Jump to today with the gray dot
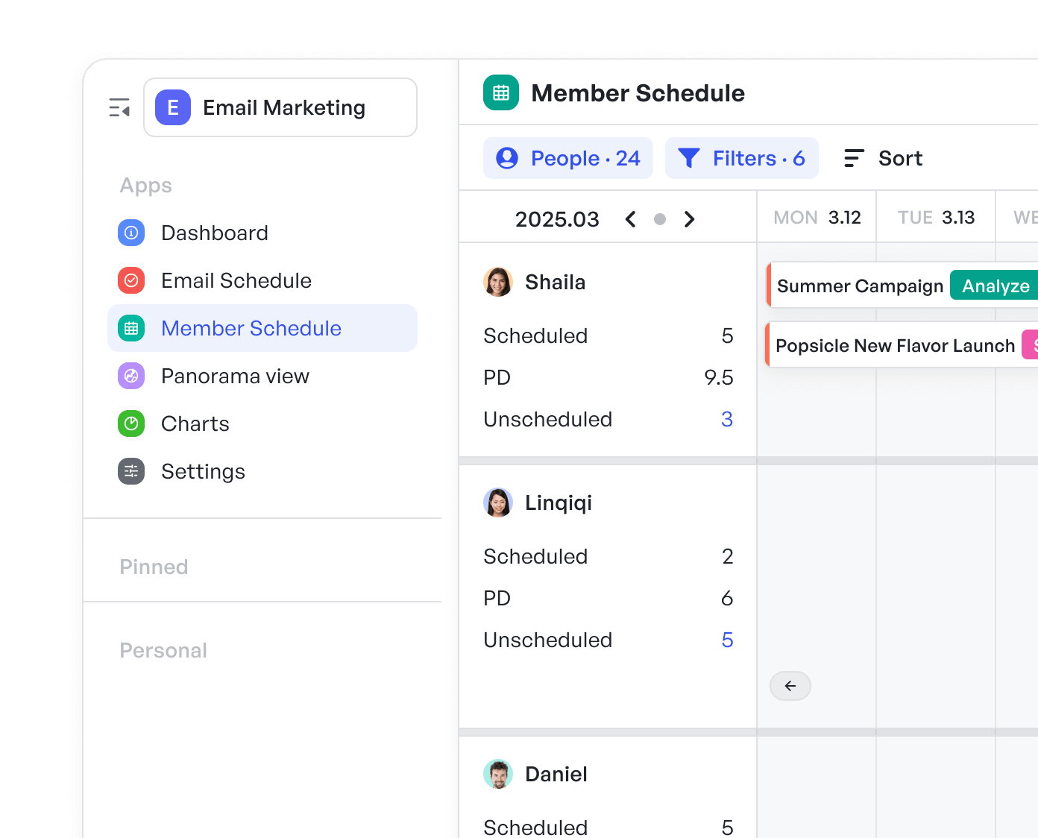Screen dimensions: 1038x838 tap(660, 219)
